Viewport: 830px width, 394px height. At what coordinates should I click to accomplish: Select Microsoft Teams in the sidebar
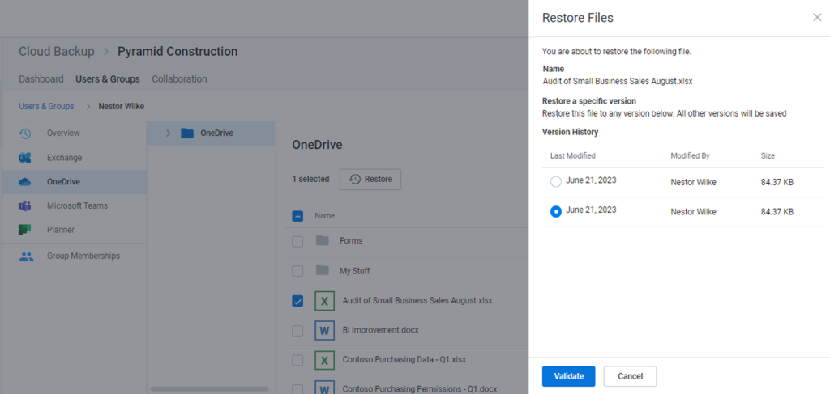75,205
